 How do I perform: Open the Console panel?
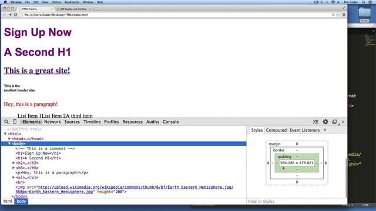point(171,122)
